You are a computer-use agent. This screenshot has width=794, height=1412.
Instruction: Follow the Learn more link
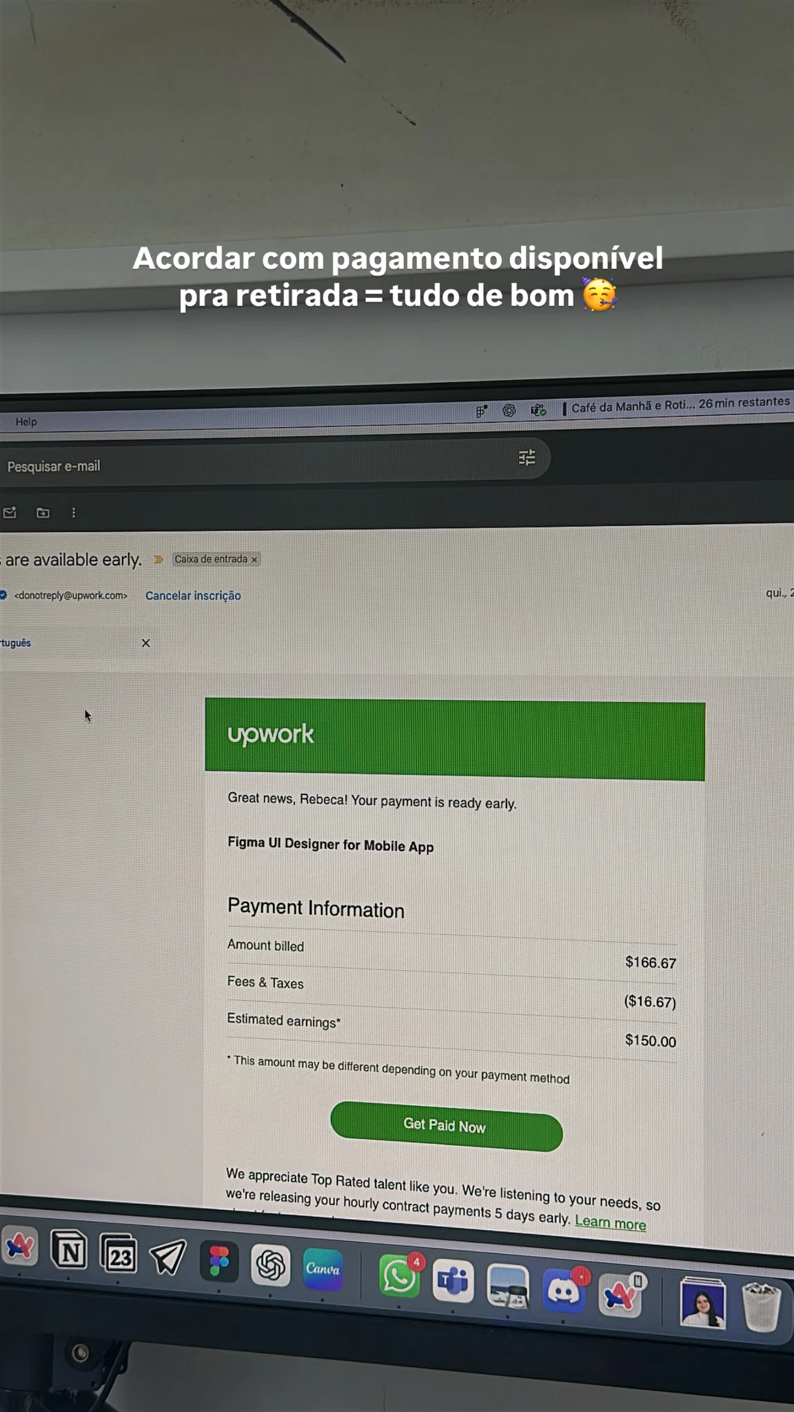[x=610, y=1223]
